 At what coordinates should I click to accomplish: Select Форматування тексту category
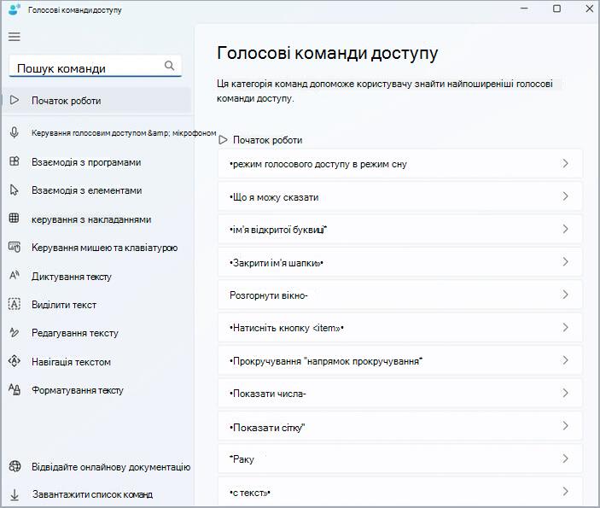point(78,390)
